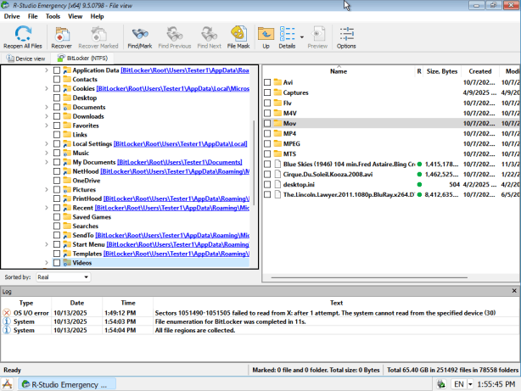Expand the Documents tree node

coord(47,108)
